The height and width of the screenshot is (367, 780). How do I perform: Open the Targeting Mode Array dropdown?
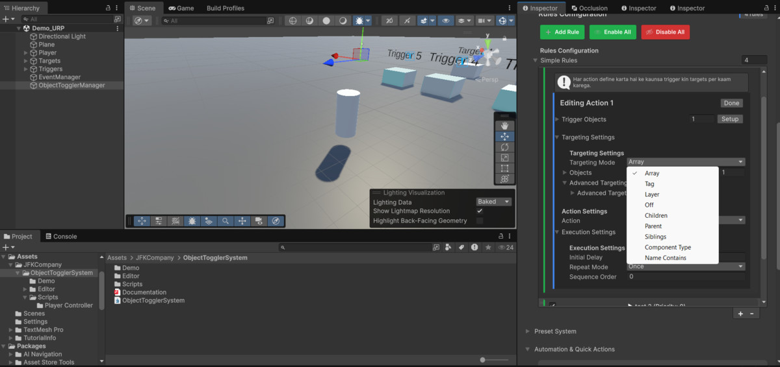click(x=686, y=162)
